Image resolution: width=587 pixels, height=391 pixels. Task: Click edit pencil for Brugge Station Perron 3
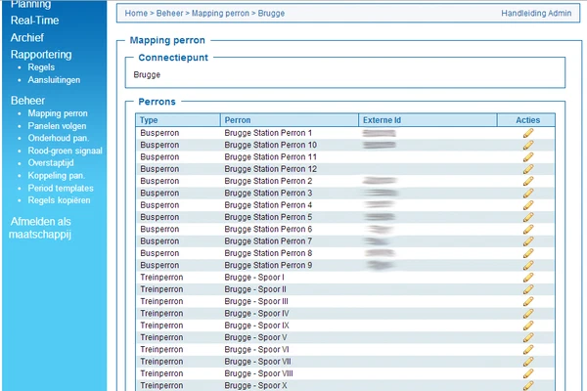(x=528, y=194)
